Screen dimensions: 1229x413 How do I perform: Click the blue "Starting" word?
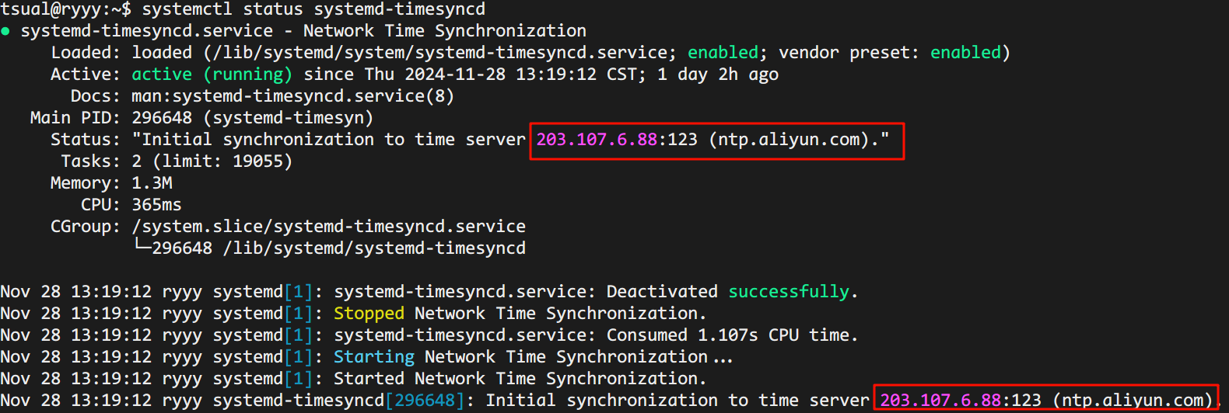374,357
